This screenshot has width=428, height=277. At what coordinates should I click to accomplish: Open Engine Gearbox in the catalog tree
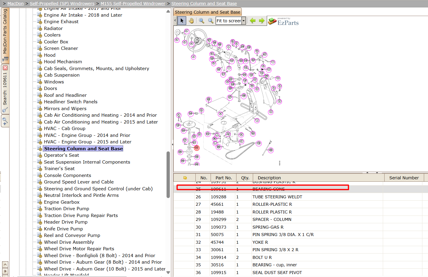coord(62,202)
